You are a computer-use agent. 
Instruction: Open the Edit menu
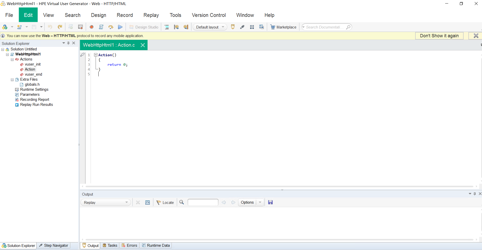pyautogui.click(x=28, y=15)
